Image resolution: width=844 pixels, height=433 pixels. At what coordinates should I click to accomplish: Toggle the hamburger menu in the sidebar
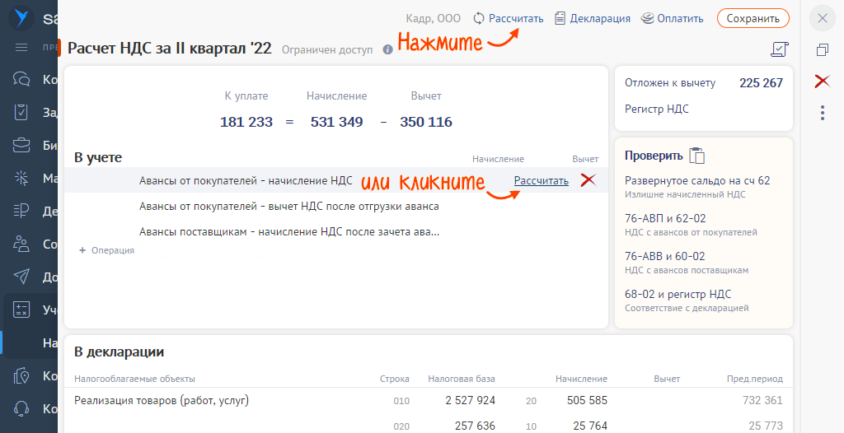pos(21,48)
